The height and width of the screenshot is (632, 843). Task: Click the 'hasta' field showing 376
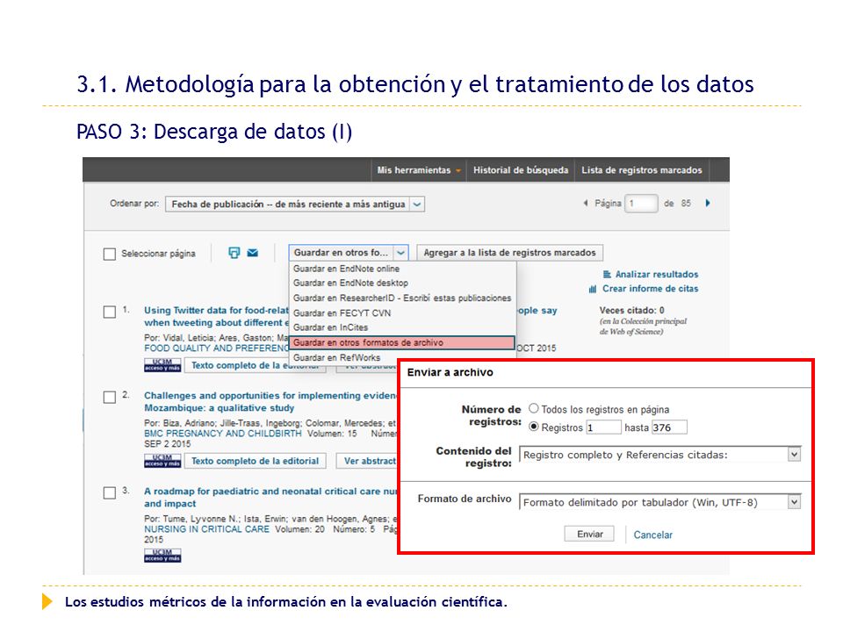tap(669, 427)
